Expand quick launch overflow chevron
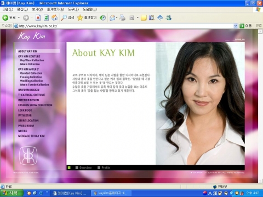This screenshot has height=197, width=263. point(47,192)
